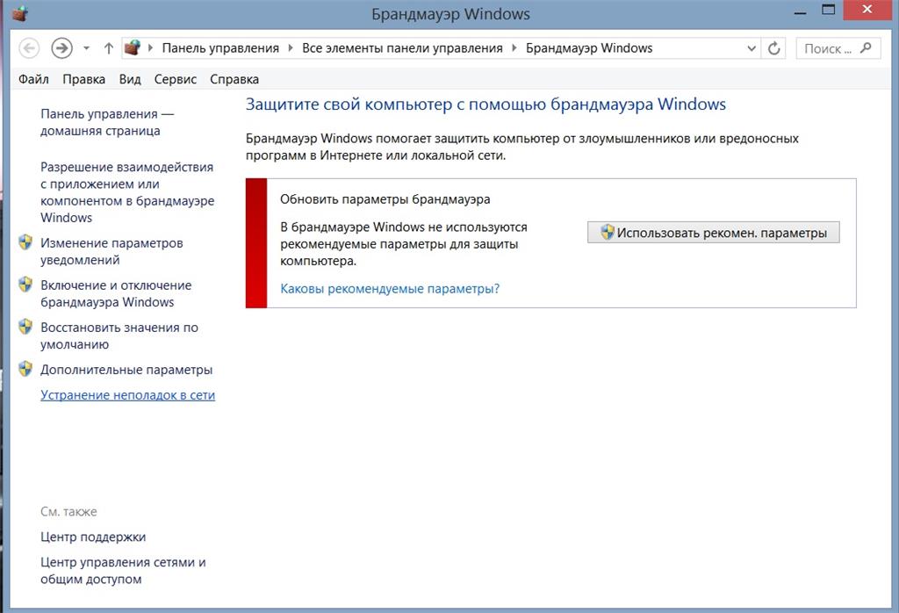Click Все элементы панели управления breadcrumb

(402, 48)
